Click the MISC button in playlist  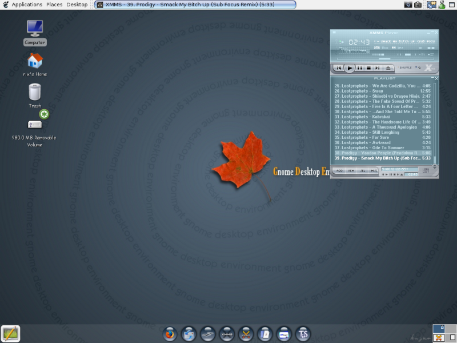pos(374,170)
